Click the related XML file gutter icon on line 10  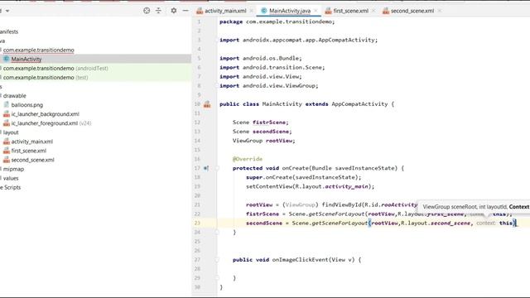point(207,104)
